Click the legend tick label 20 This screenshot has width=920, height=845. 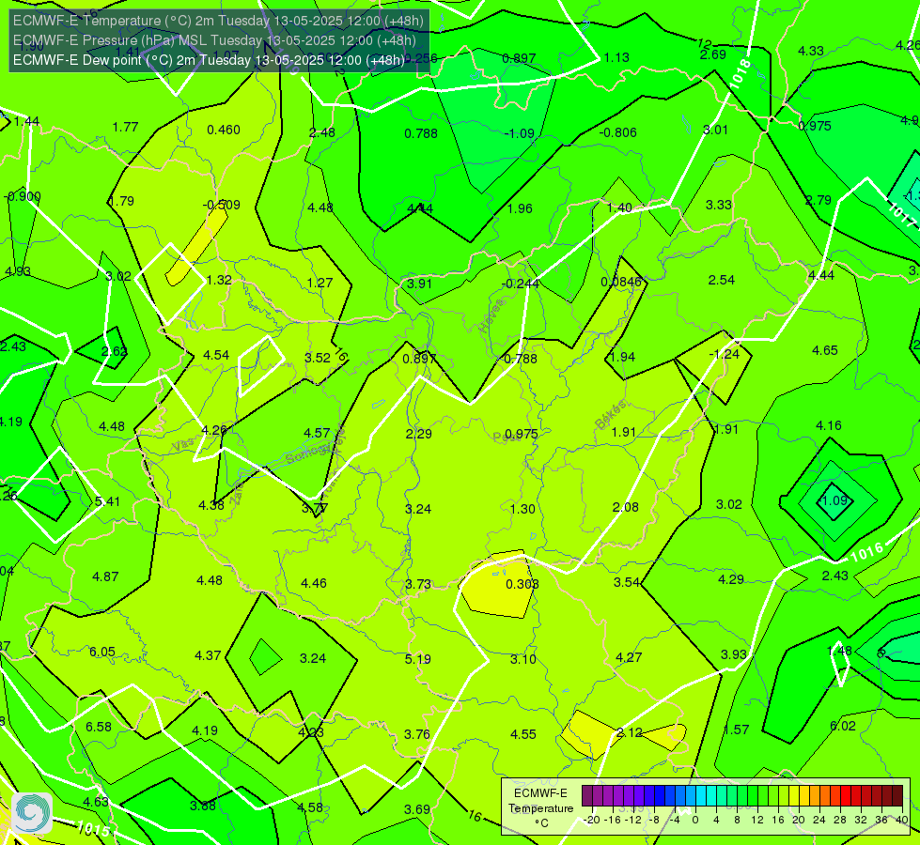[x=798, y=820]
